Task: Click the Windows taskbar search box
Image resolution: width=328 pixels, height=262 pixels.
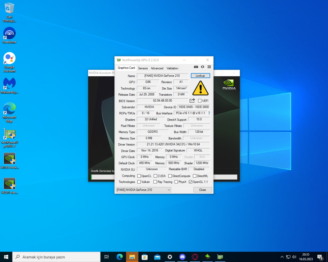Action: [x=56, y=257]
